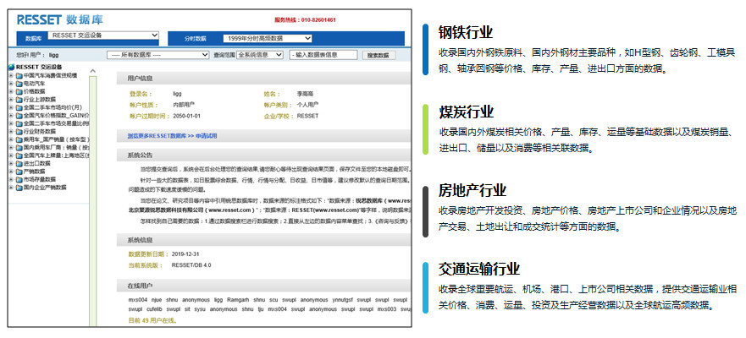The width and height of the screenshot is (746, 338).
Task: Click the folder icon of 电动汽车
Action: point(19,83)
